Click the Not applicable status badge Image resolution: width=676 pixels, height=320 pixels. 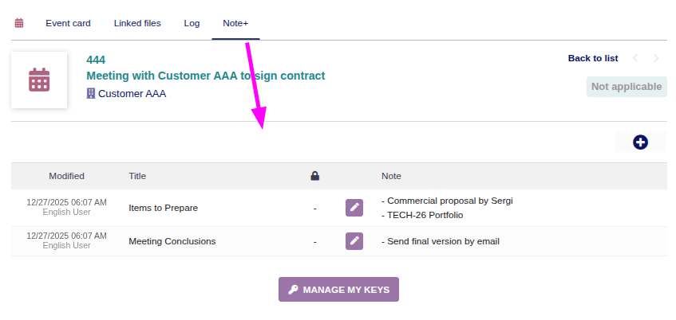click(x=627, y=87)
